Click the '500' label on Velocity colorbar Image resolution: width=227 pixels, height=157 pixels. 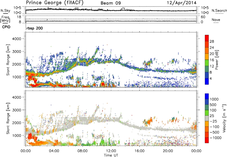[x=213, y=105]
